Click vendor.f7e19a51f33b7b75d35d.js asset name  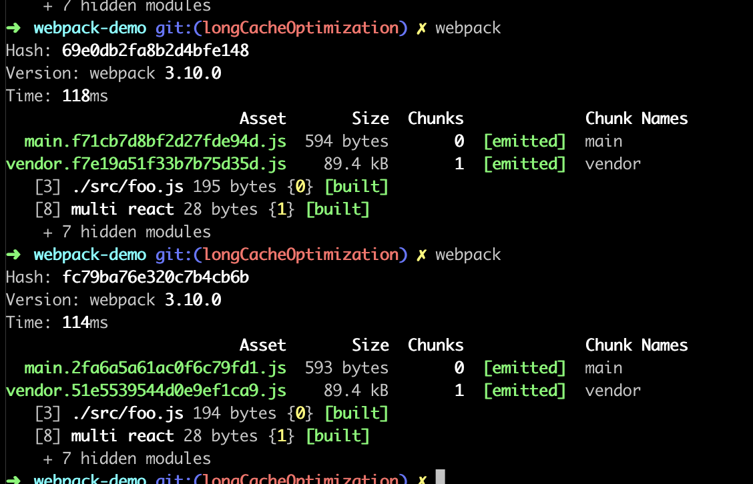(146, 163)
